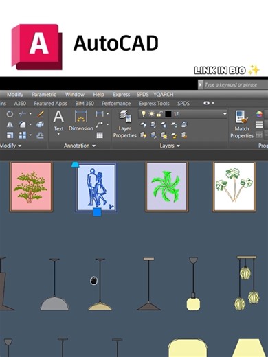Click the arrow button beside search box
Image resolution: width=268 pixels, height=357 pixels.
click(201, 85)
